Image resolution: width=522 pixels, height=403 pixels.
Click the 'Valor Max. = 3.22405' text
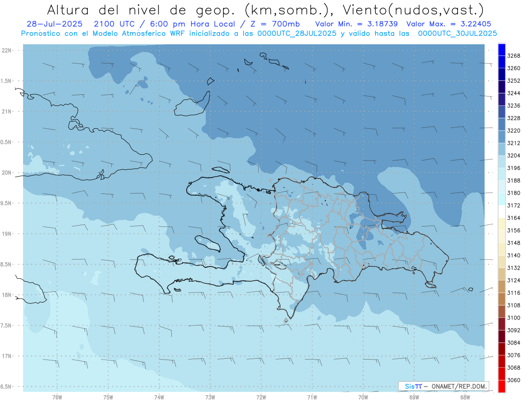coord(449,24)
